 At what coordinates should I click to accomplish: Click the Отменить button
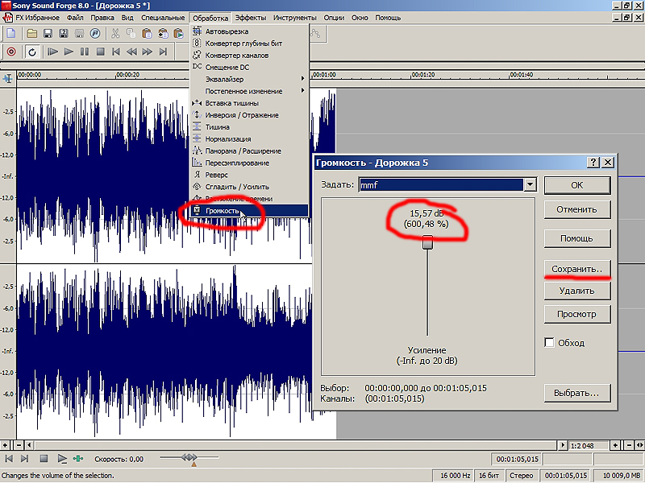tap(577, 210)
